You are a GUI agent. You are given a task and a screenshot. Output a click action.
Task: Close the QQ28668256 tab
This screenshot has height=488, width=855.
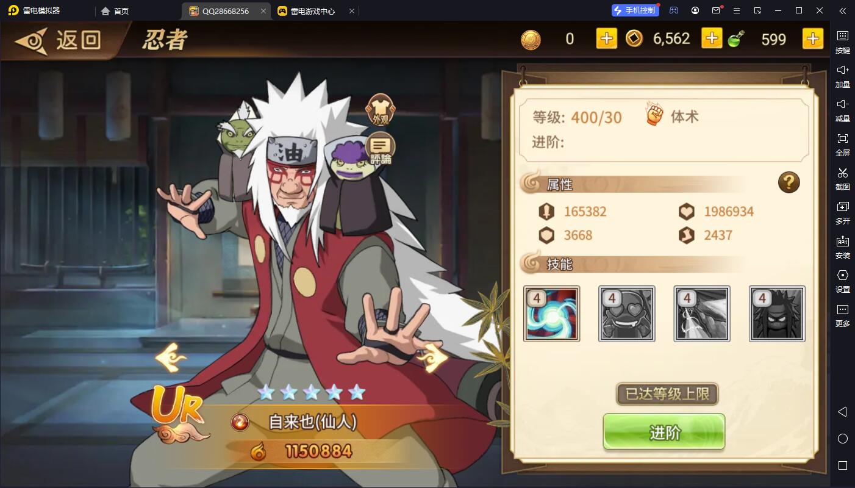pos(263,11)
